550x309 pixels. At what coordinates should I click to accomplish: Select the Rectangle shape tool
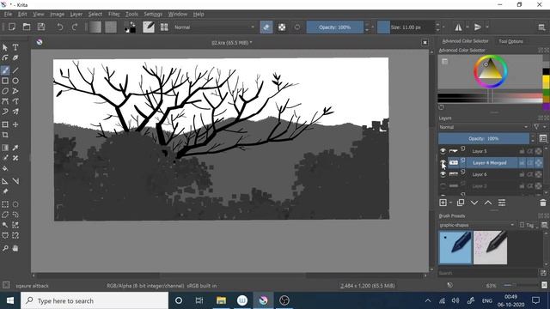pyautogui.click(x=5, y=81)
